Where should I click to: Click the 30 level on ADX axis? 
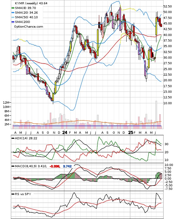tap(166, 144)
